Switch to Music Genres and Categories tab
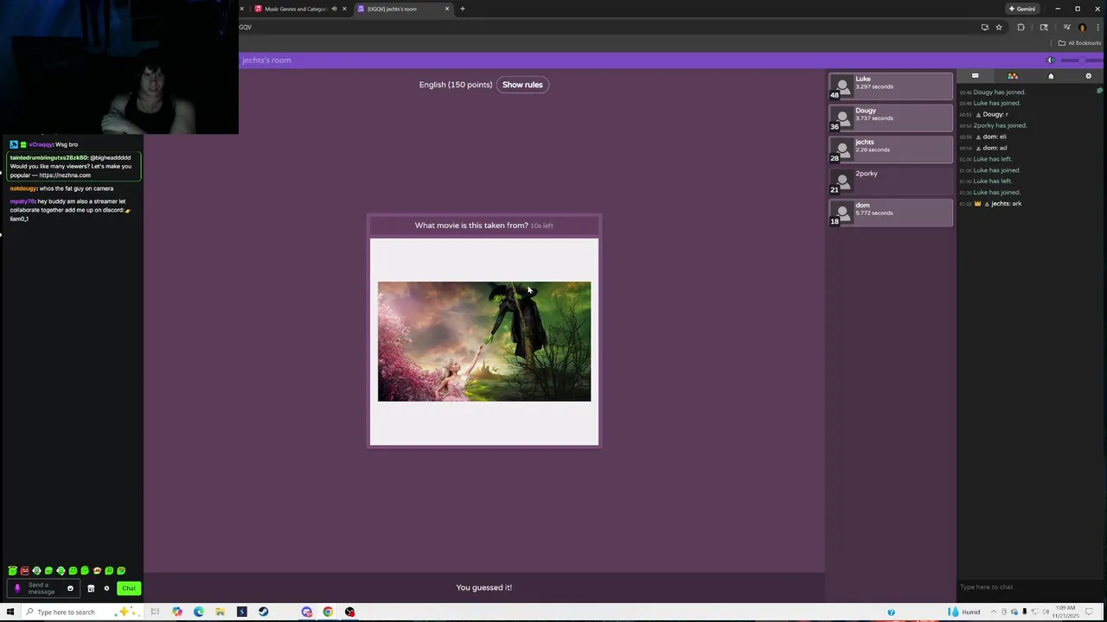The image size is (1107, 622). (x=296, y=9)
